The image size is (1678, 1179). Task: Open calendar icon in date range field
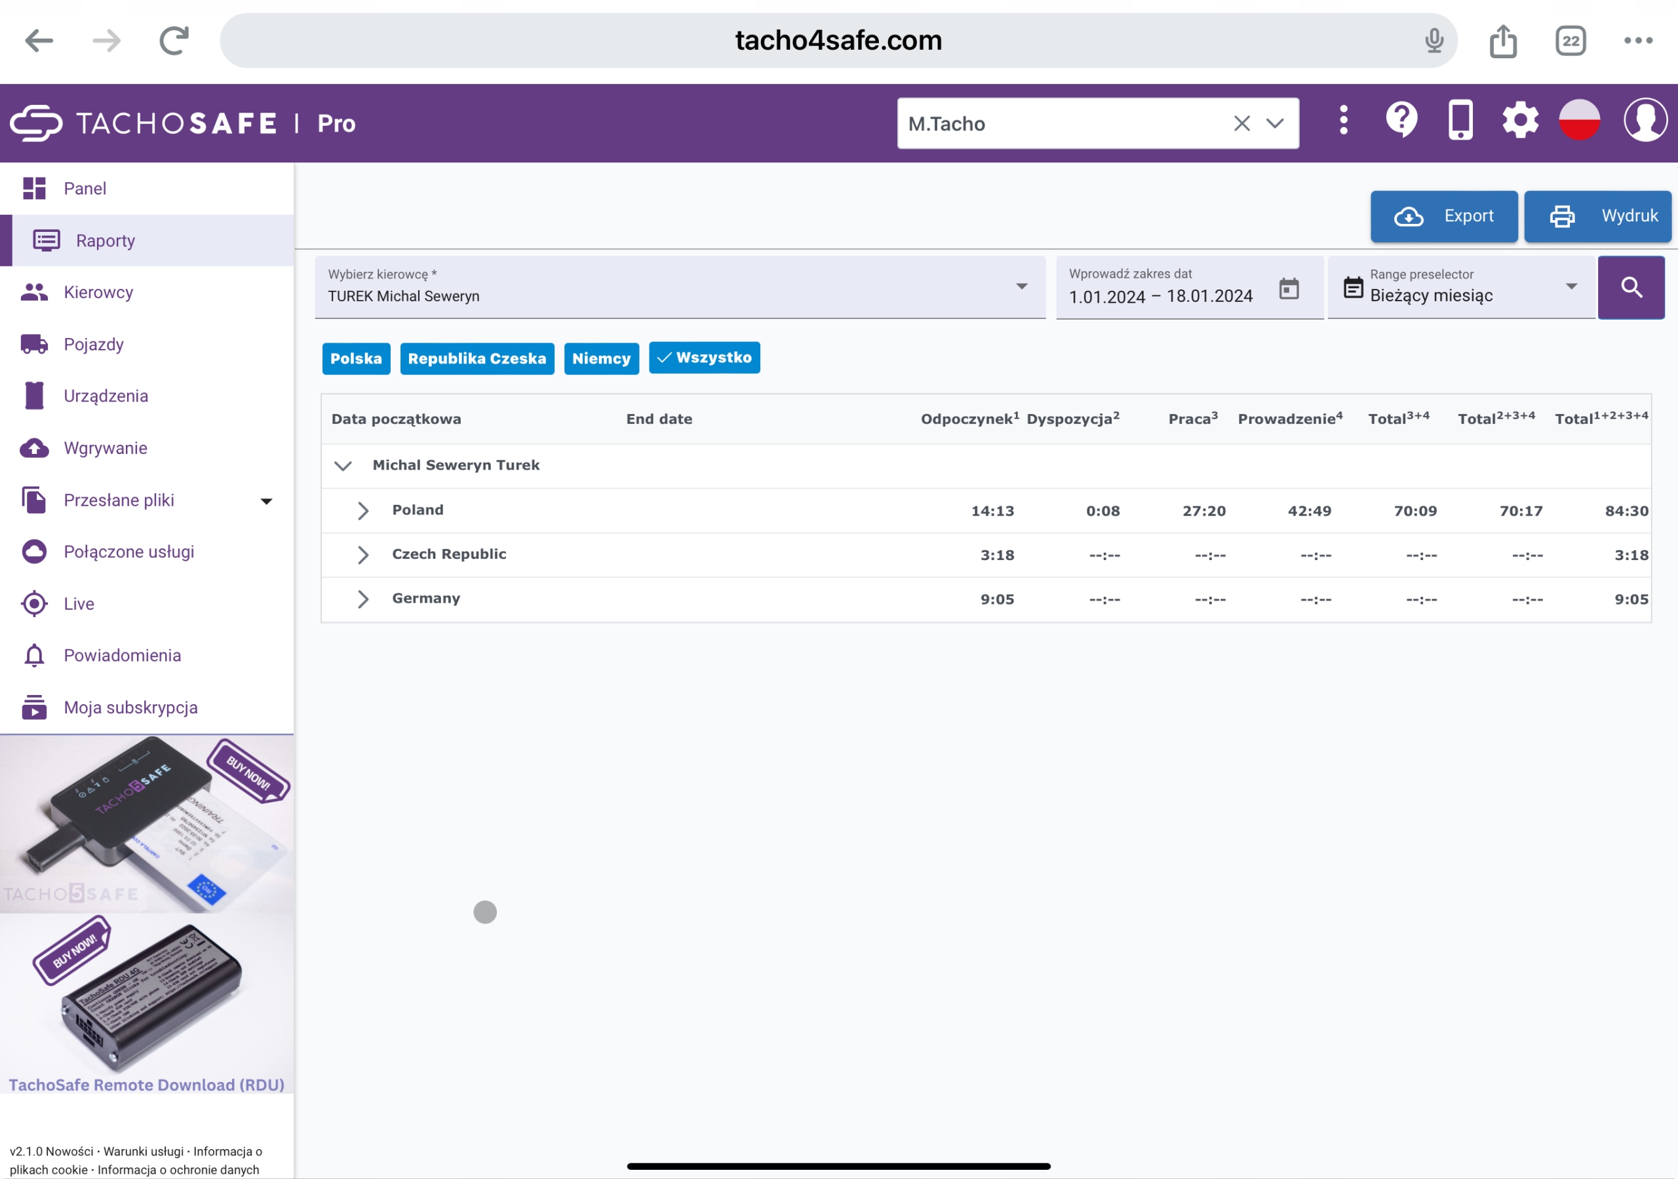(x=1289, y=289)
